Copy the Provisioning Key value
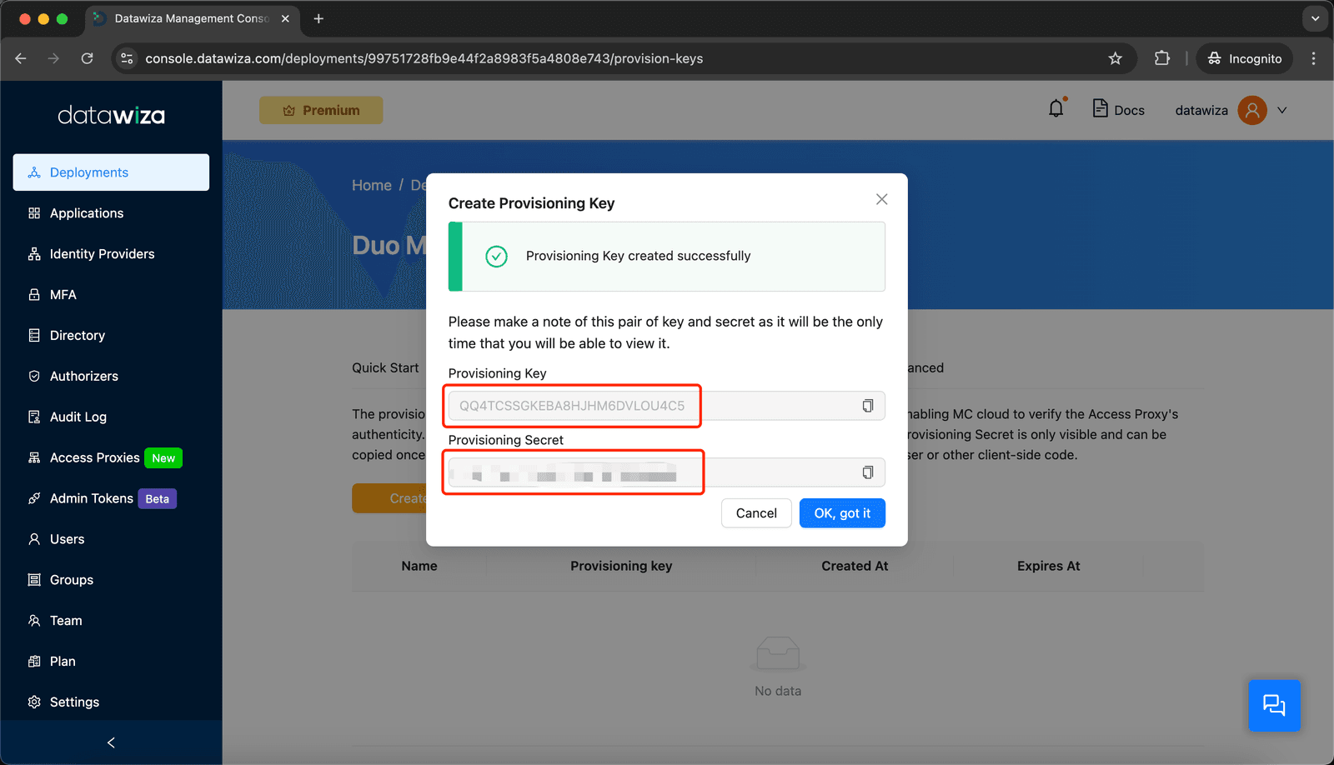This screenshot has height=765, width=1334. tap(868, 406)
